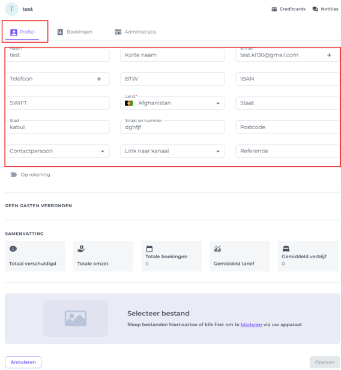Add another e-mail with plus icon
Screen dimensions: 341x370
[x=329, y=55]
